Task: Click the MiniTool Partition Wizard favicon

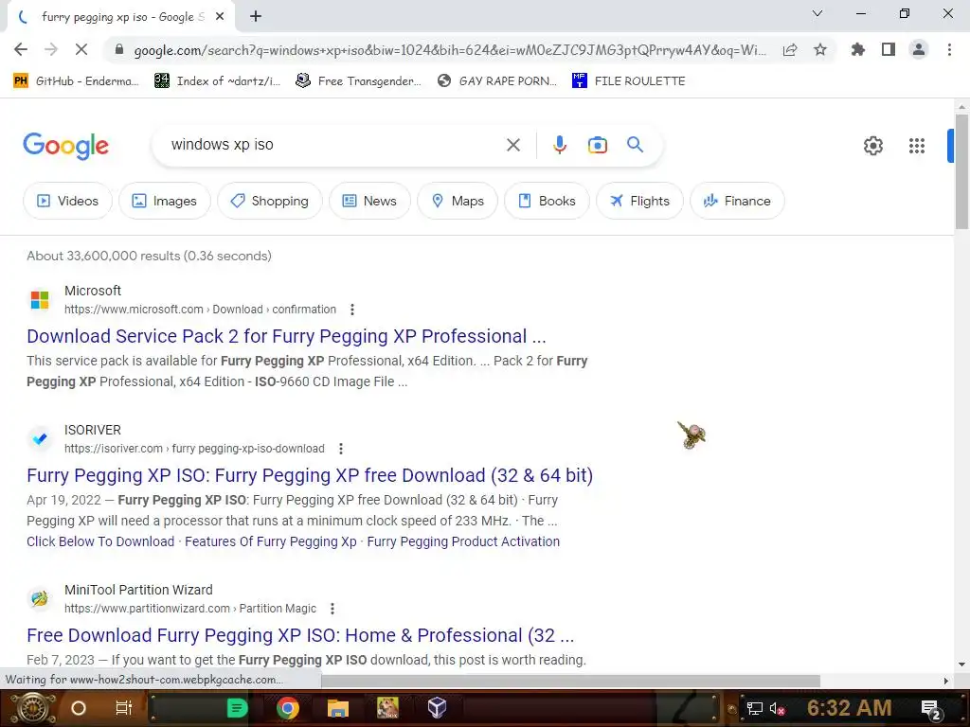Action: [40, 598]
